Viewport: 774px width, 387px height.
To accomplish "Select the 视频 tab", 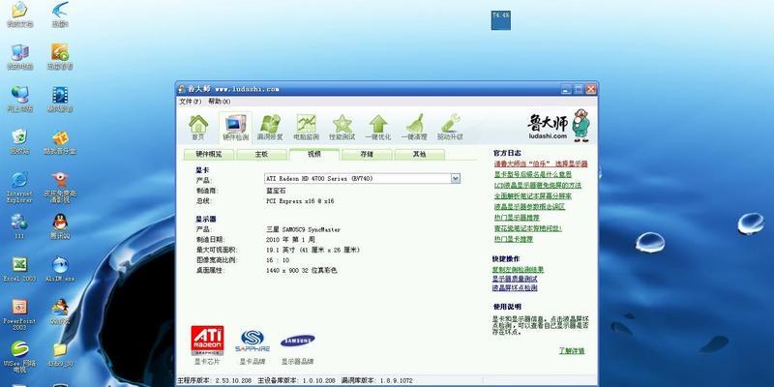I will 314,155.
